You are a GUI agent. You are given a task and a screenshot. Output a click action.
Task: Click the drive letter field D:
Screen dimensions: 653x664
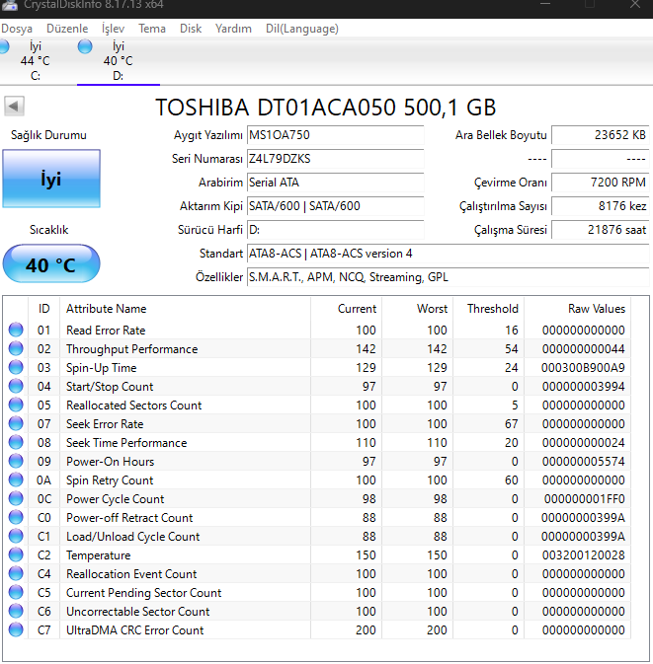pyautogui.click(x=336, y=230)
